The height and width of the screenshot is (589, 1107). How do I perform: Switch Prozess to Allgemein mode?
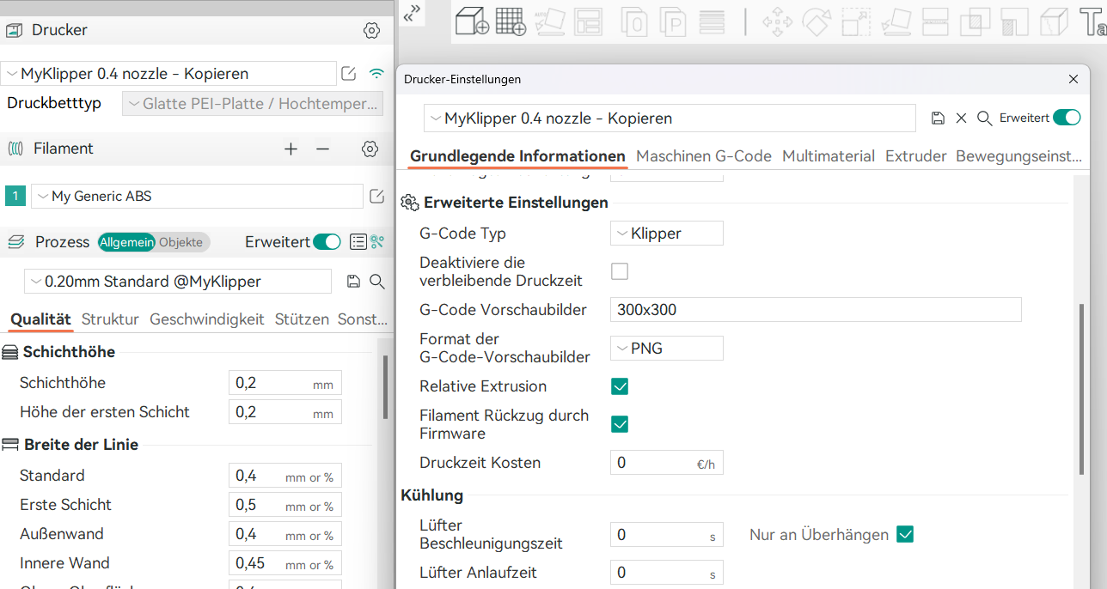pos(127,242)
